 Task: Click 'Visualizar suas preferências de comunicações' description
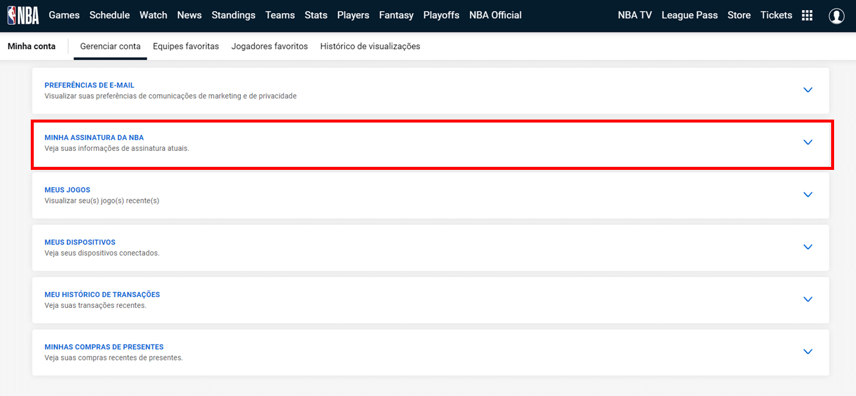170,96
